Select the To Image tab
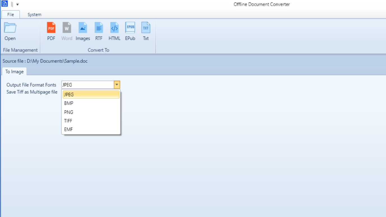The width and height of the screenshot is (386, 217). click(14, 71)
